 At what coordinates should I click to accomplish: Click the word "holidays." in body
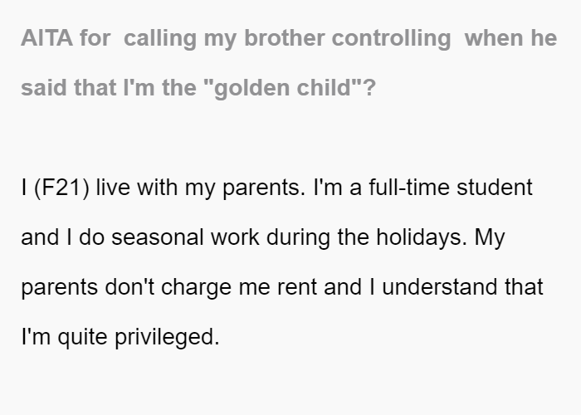coord(422,237)
